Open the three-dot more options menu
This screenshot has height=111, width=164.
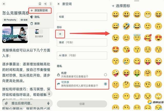[x=51, y=4]
